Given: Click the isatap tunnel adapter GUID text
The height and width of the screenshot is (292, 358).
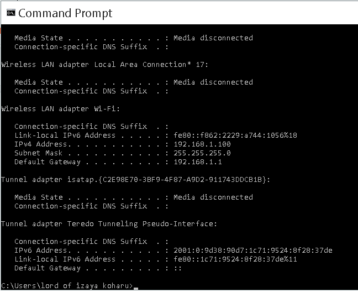Looking at the screenshot, I should point(182,180).
